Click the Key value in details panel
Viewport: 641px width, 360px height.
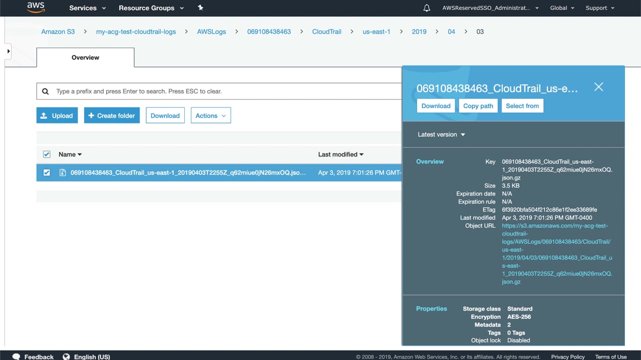(x=557, y=169)
